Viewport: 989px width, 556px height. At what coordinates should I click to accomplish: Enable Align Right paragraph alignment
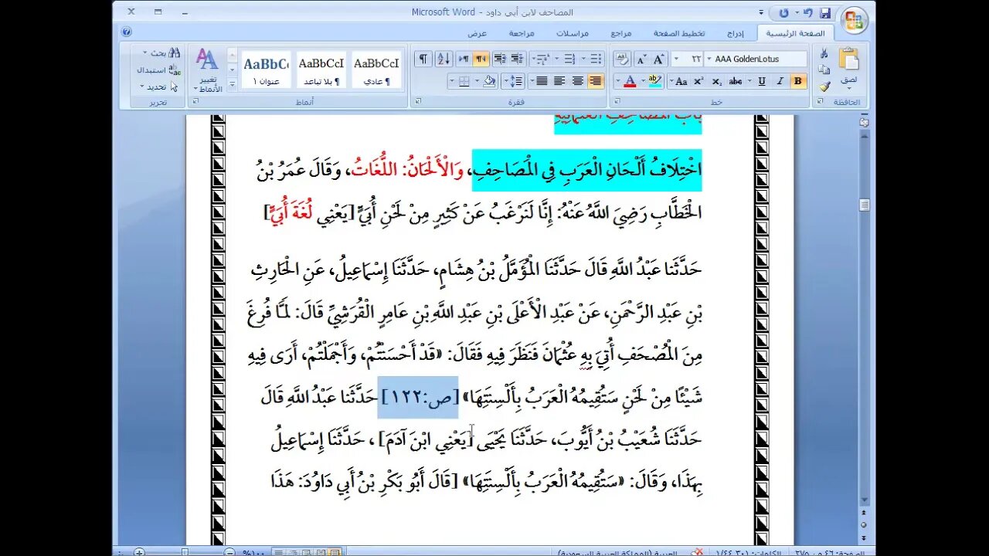[596, 81]
